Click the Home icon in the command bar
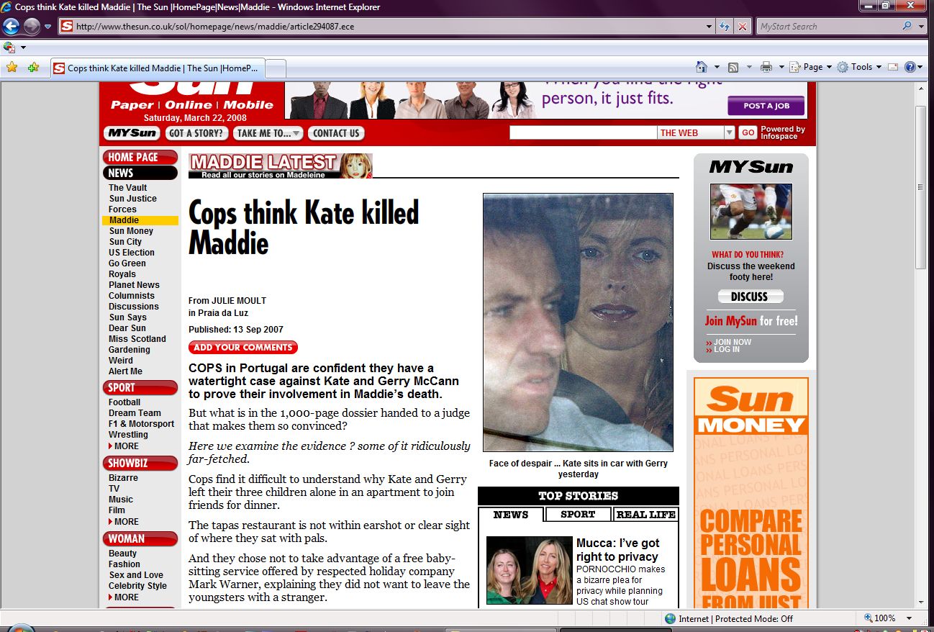 (701, 67)
